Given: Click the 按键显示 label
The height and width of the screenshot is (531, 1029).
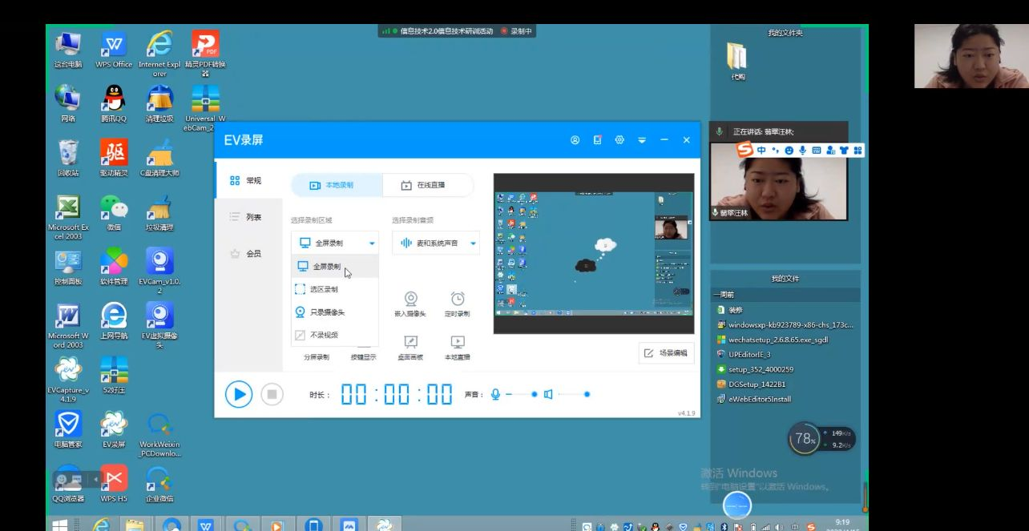Looking at the screenshot, I should tap(363, 357).
